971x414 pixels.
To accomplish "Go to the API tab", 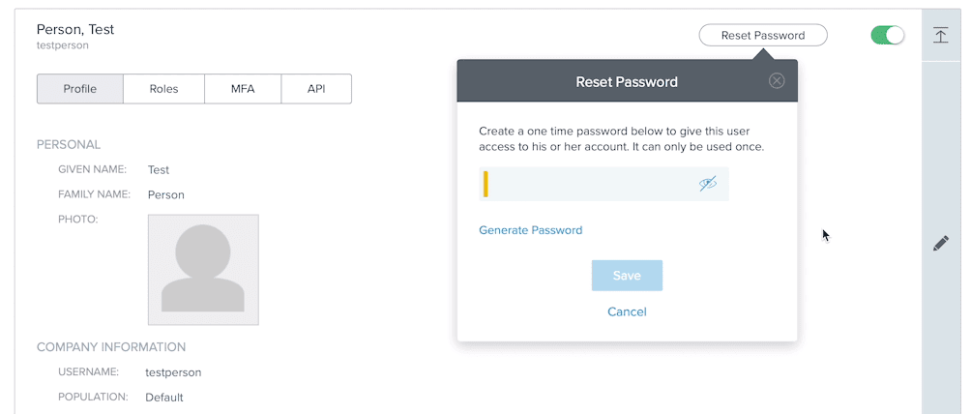I will [x=316, y=89].
